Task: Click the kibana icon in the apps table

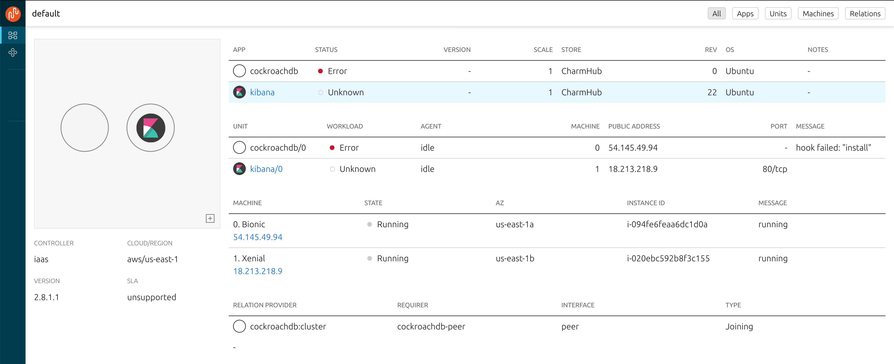Action: (x=239, y=92)
